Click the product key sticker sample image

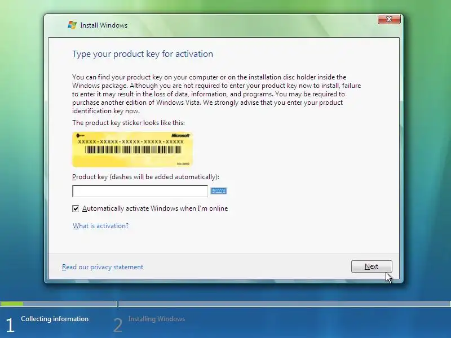pyautogui.click(x=132, y=149)
